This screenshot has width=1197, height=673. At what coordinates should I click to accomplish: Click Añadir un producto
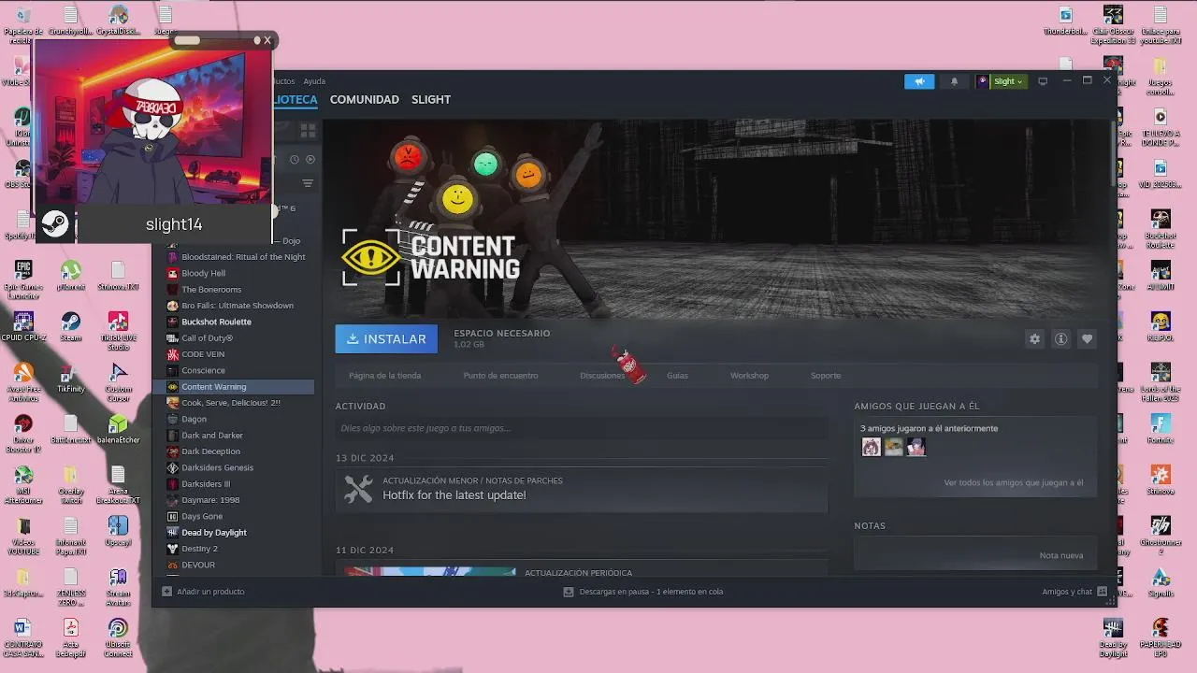204,592
